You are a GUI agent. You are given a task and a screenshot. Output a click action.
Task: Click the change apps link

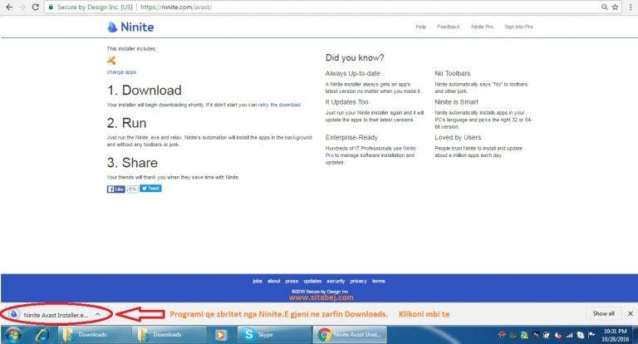(121, 72)
